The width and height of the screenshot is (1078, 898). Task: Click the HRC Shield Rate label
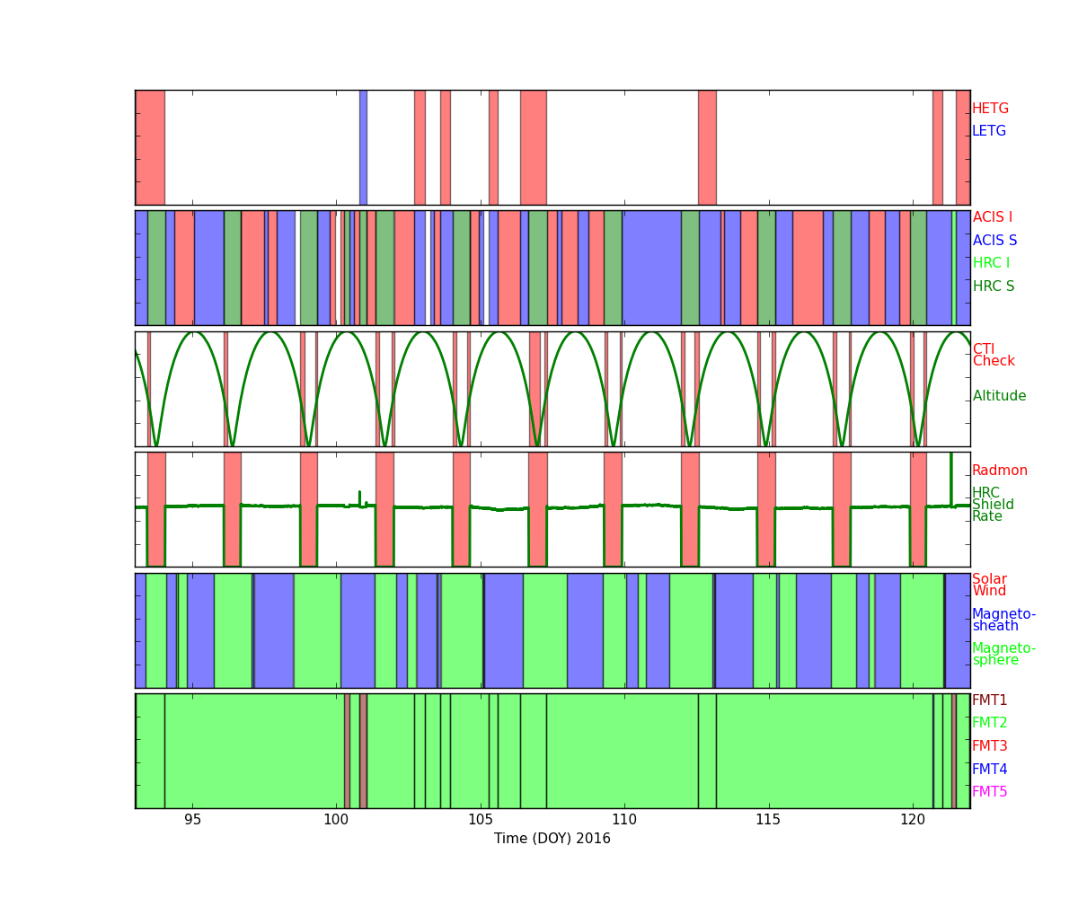993,505
